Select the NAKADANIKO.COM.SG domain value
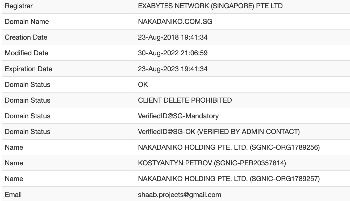Screen dimensions: 350x201 pos(175,22)
